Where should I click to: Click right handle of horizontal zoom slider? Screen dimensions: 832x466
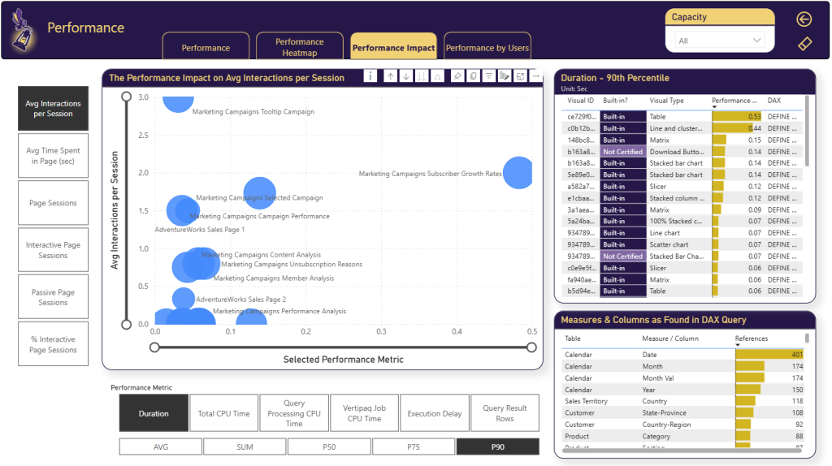531,347
